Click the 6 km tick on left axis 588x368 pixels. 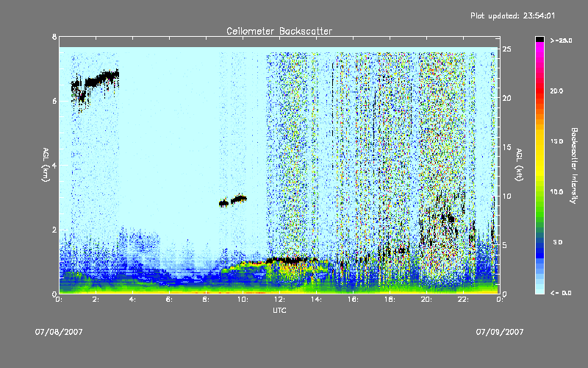coord(54,101)
